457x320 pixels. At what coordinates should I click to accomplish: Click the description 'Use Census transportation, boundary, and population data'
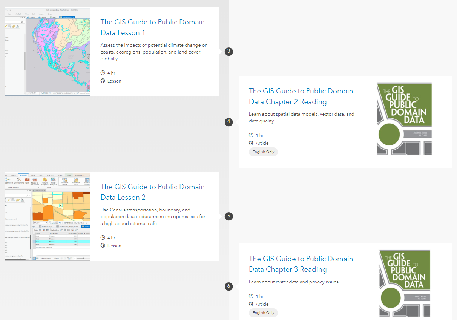[153, 217]
